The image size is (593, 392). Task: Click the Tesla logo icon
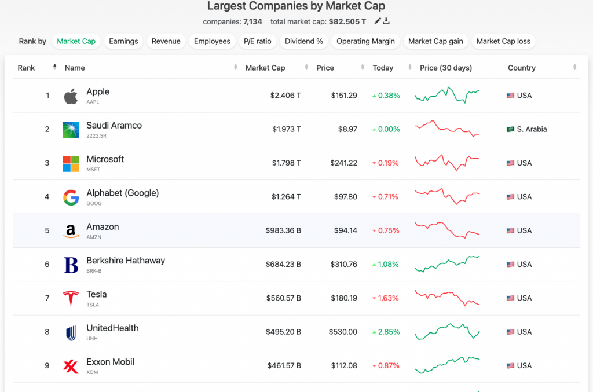coord(71,299)
